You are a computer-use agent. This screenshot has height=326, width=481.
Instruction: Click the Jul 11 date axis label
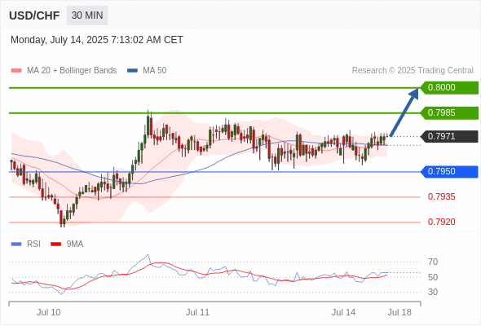[197, 312]
